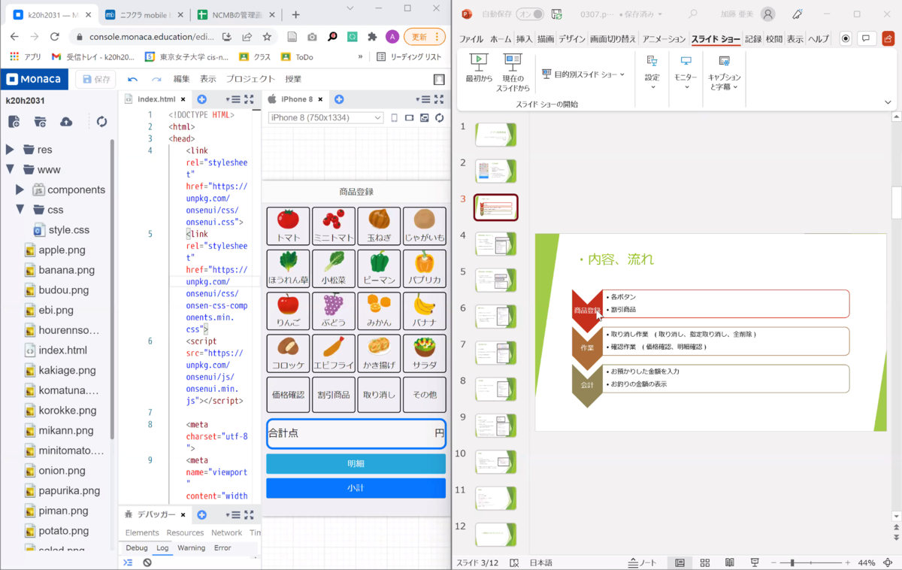Open the 挿入 ribbon tab
This screenshot has height=570, width=902.
click(524, 39)
